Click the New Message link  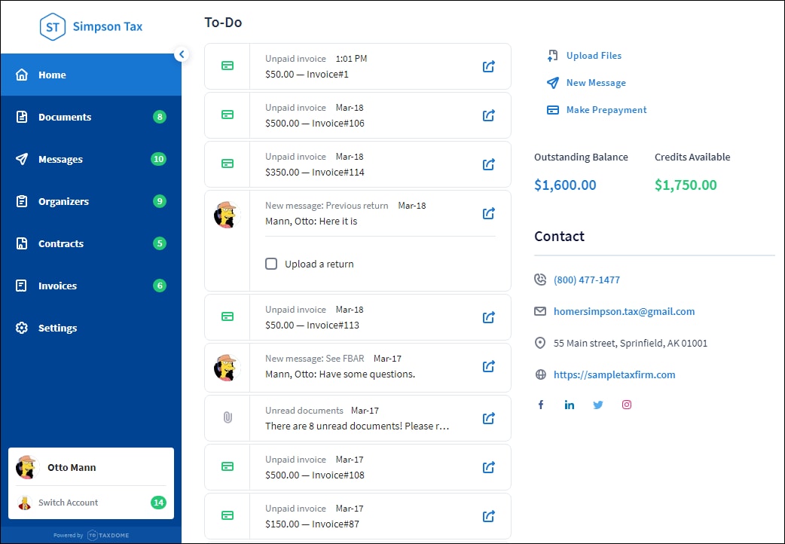pyautogui.click(x=594, y=82)
